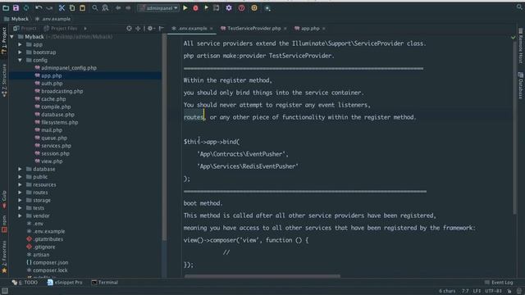Viewport: 525px width, 295px height.
Task: Close the TestServiceProvider.php editor tab
Action: 285,29
